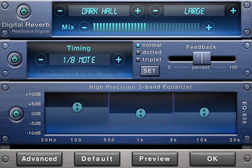This screenshot has width=252, height=168.
Task: Click the 0dB scale label
Action: [x=36, y=114]
